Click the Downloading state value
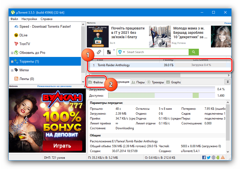This screenshot has height=169, width=240. (x=125, y=128)
